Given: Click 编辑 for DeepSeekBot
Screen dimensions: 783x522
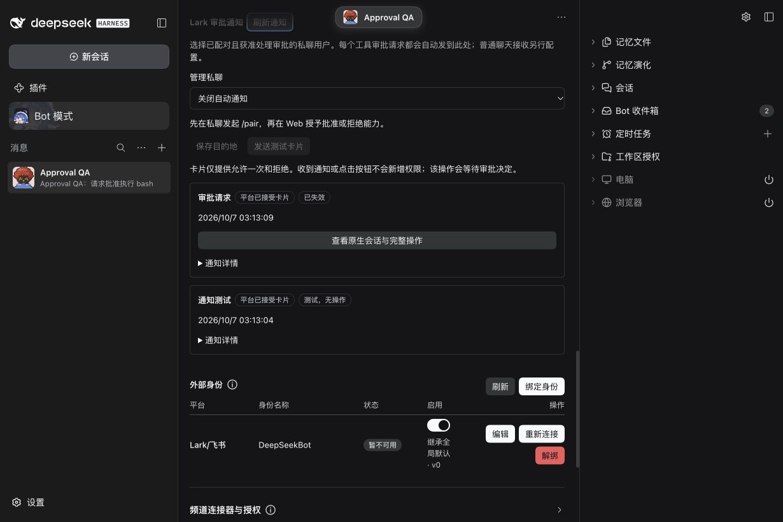Looking at the screenshot, I should [x=500, y=434].
